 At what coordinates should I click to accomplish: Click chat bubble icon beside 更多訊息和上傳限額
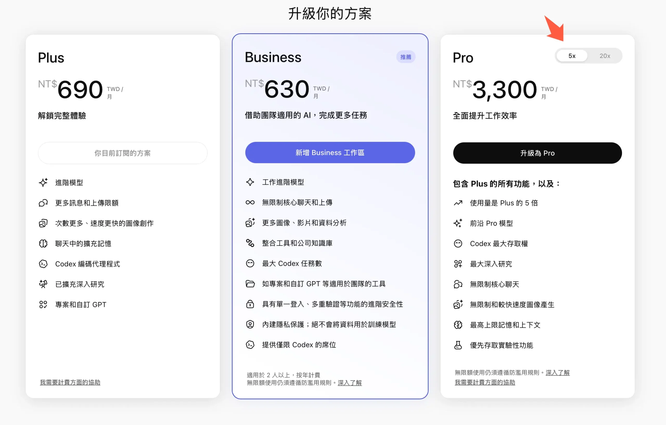(43, 203)
